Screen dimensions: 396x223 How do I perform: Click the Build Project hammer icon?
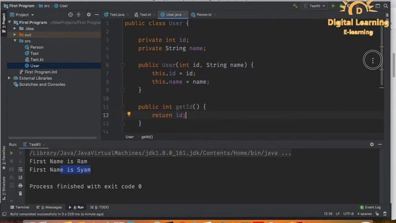coord(295,6)
